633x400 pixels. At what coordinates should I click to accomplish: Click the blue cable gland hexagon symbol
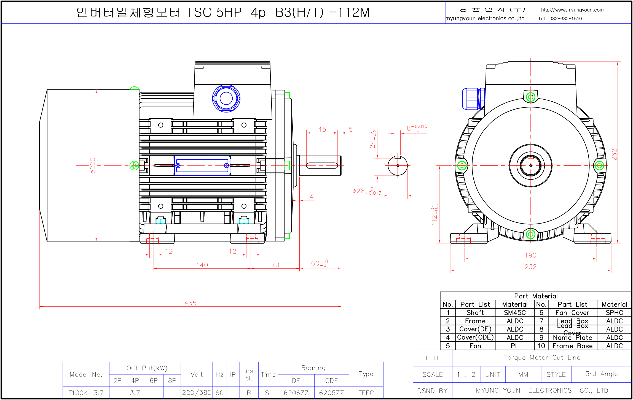(226, 99)
